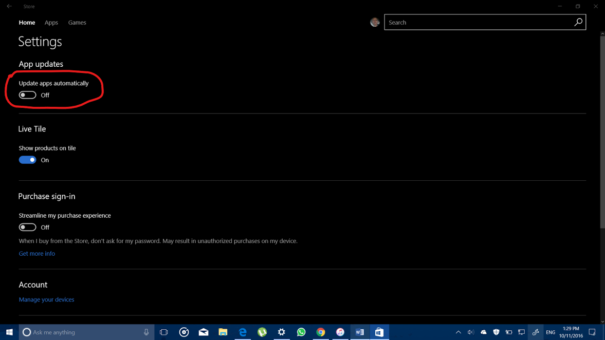Click into the Store Search field
This screenshot has height=340, width=605.
[x=478, y=22]
